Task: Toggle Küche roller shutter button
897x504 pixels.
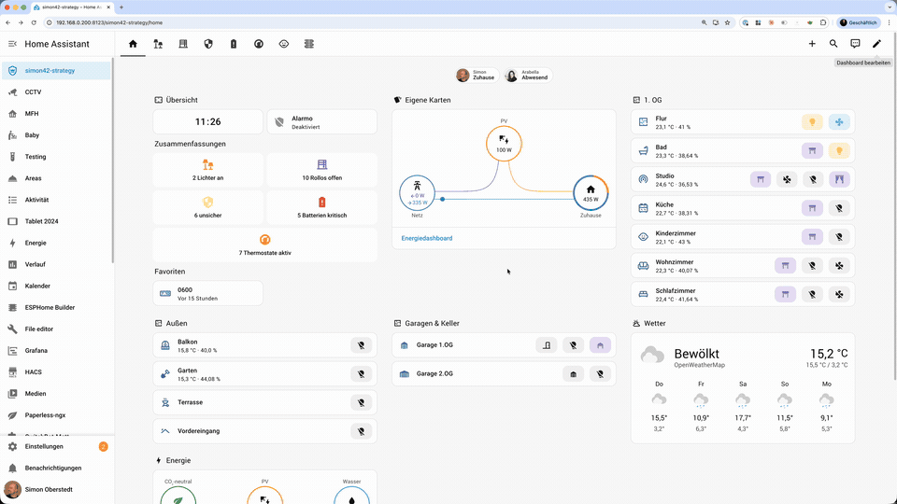Action: [812, 208]
